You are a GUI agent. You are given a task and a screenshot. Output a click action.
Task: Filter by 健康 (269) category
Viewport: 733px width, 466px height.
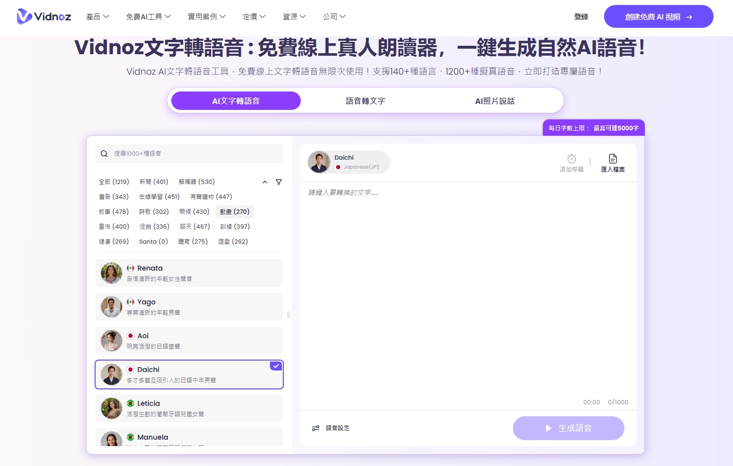[x=114, y=242]
